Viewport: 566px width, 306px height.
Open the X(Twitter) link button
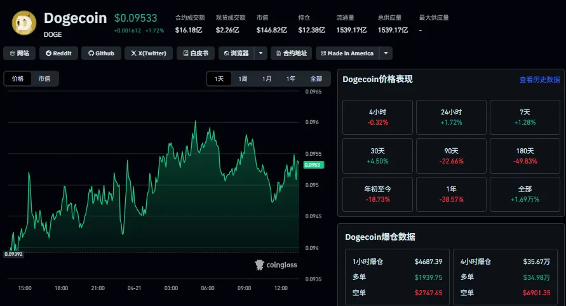coord(149,53)
